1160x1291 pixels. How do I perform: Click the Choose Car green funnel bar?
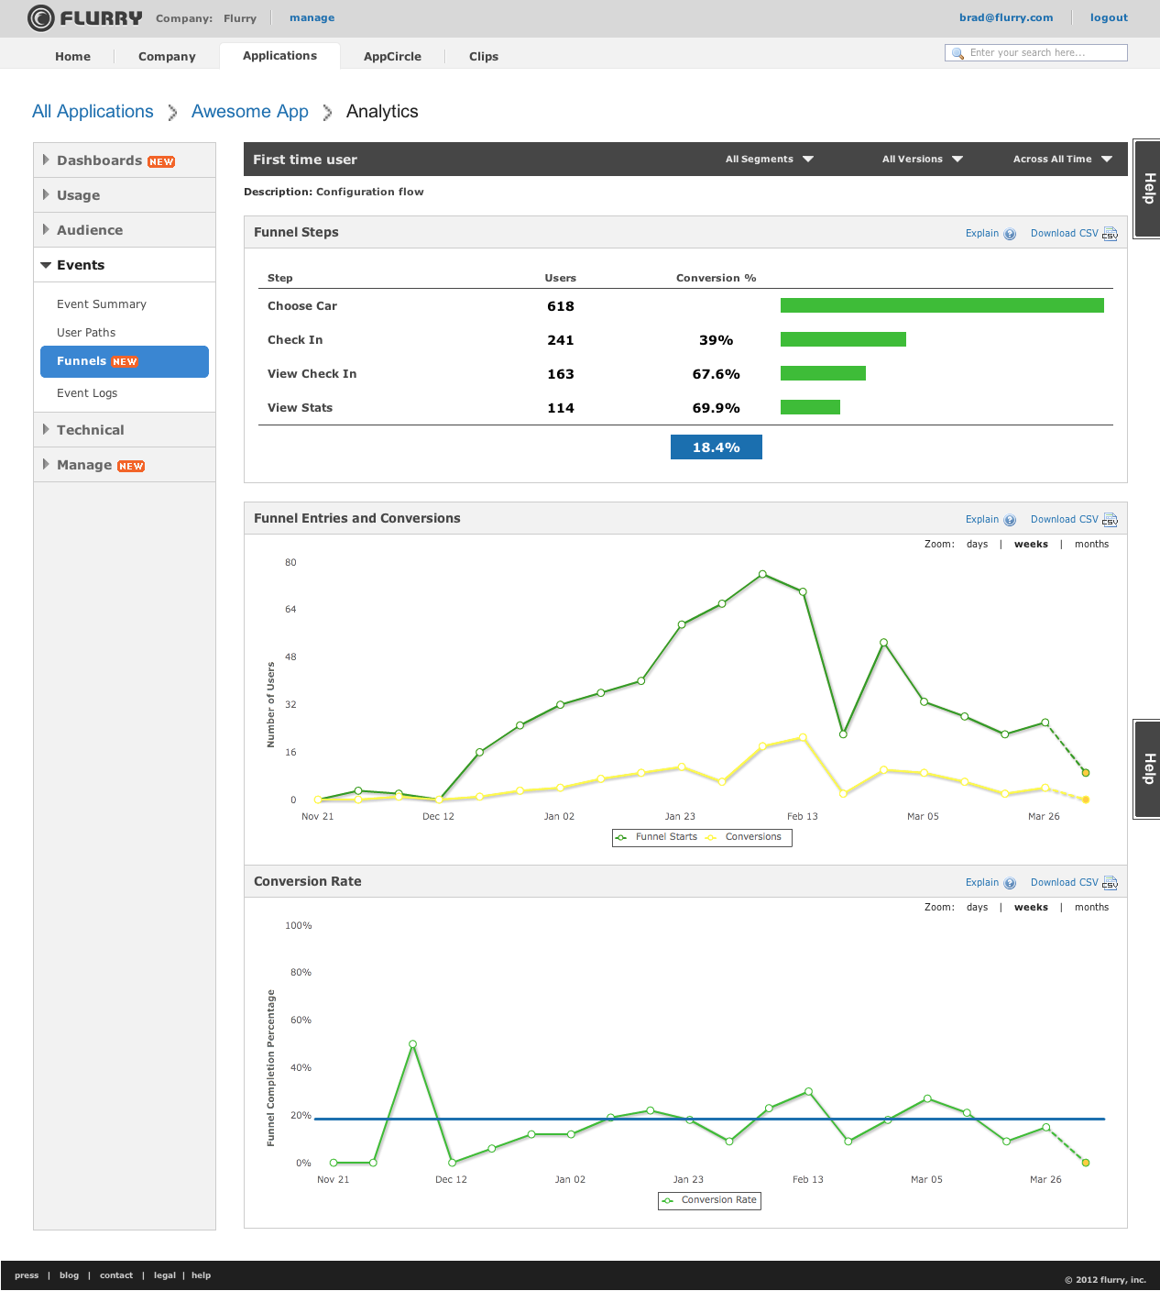942,305
